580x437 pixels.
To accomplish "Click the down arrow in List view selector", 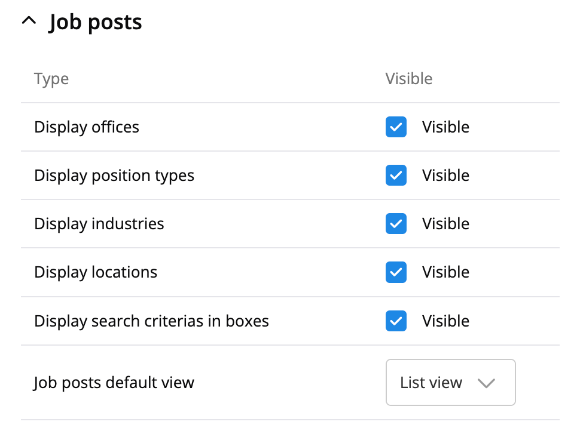I will tap(487, 383).
